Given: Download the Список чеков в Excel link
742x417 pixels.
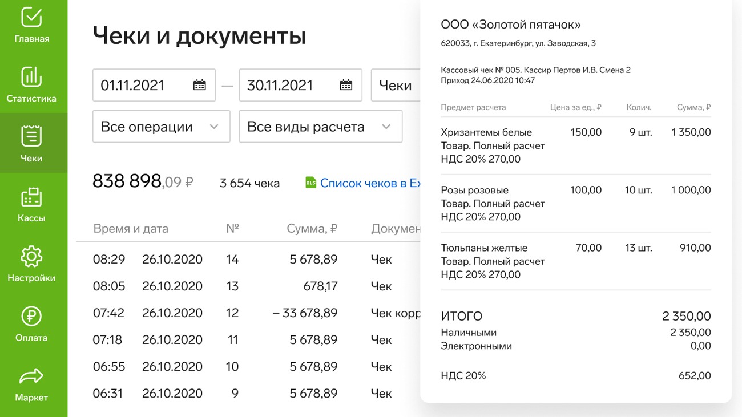Looking at the screenshot, I should coord(370,183).
